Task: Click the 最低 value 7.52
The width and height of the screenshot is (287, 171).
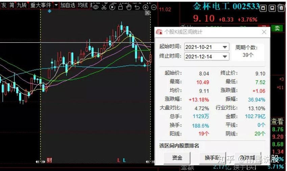Action: tap(260, 82)
